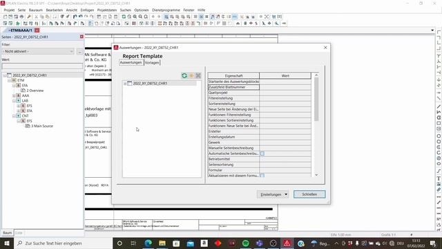Click the scroll down arrow of properties table
This screenshot has width=442, height=249.
pyautogui.click(x=316, y=175)
